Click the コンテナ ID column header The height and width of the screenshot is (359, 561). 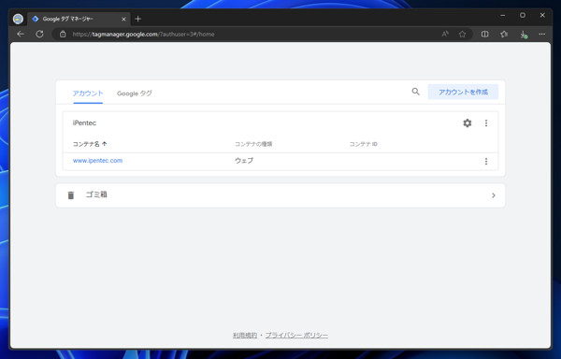pyautogui.click(x=363, y=144)
